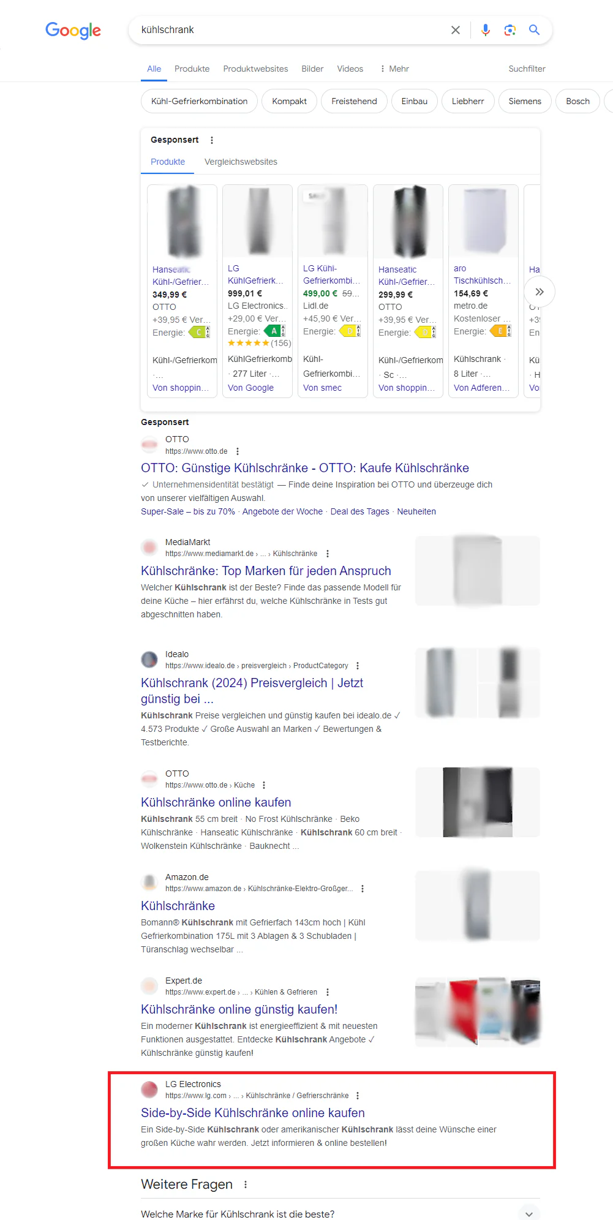The image size is (613, 1220).
Task: Click energy label A on LG product
Action: pyautogui.click(x=275, y=331)
